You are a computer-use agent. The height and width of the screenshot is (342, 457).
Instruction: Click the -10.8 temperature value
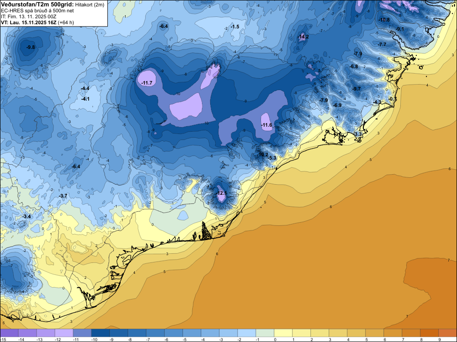pos(384,20)
